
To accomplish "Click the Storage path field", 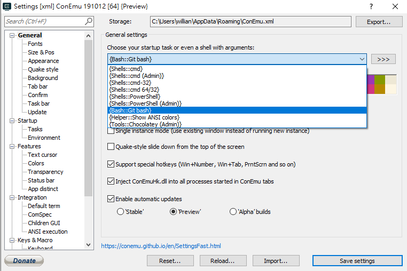I will click(251, 21).
